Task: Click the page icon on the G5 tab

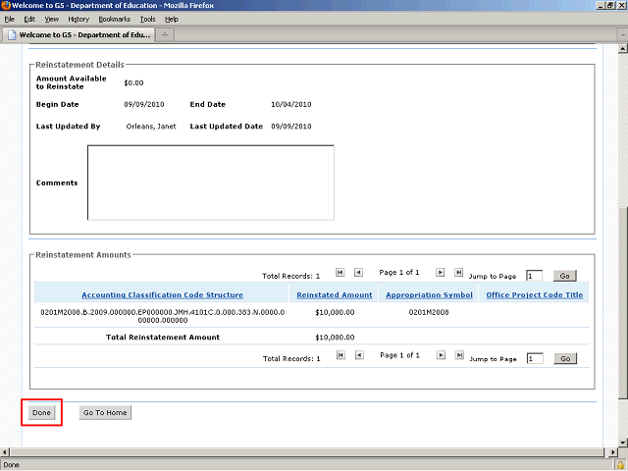Action: (12, 35)
